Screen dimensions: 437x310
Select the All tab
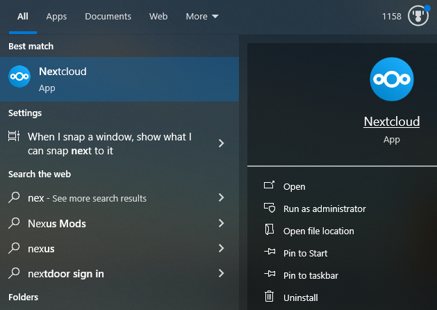[22, 17]
